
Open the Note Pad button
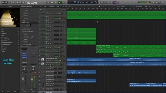pyautogui.click(x=156, y=3)
